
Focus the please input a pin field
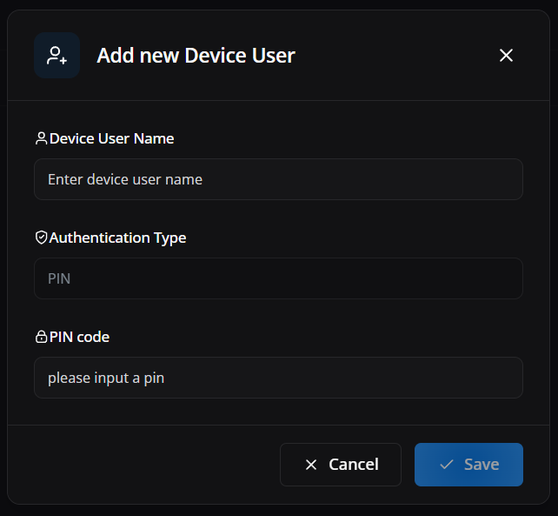pyautogui.click(x=278, y=378)
